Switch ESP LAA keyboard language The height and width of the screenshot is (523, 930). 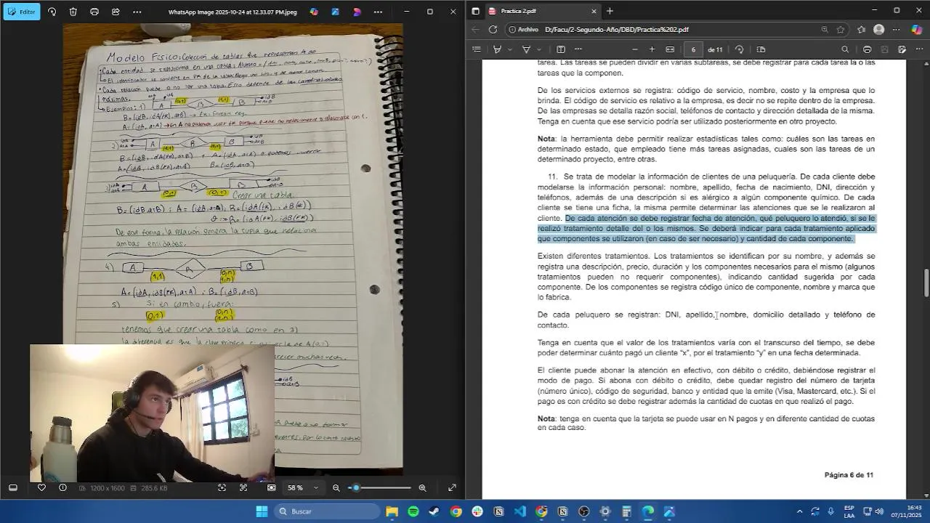849,511
